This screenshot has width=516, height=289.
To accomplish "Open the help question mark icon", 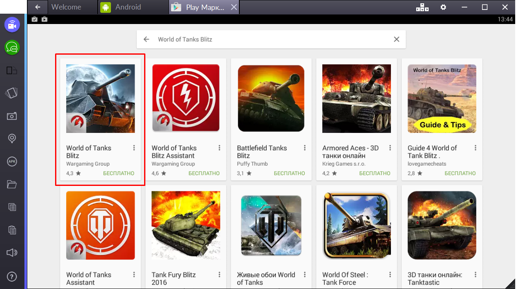I will click(12, 276).
